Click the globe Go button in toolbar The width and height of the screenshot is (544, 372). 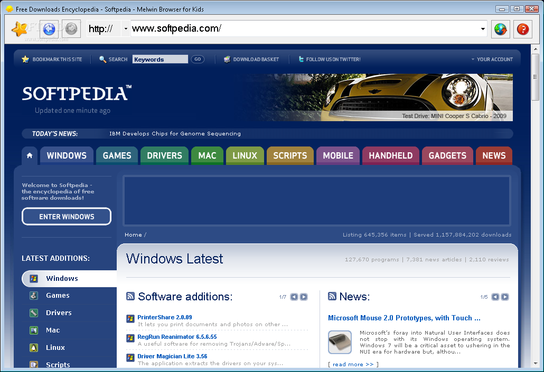click(x=501, y=29)
